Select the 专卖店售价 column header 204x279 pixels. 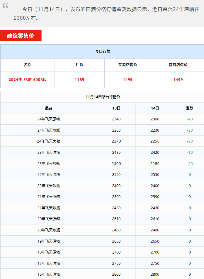point(128,65)
